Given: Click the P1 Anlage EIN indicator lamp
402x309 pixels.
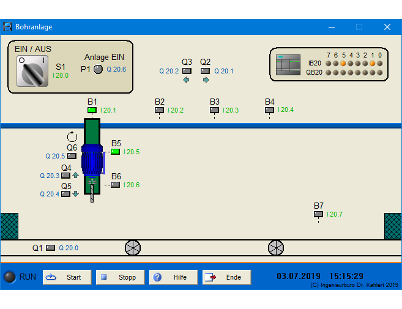Looking at the screenshot, I should click(x=98, y=69).
